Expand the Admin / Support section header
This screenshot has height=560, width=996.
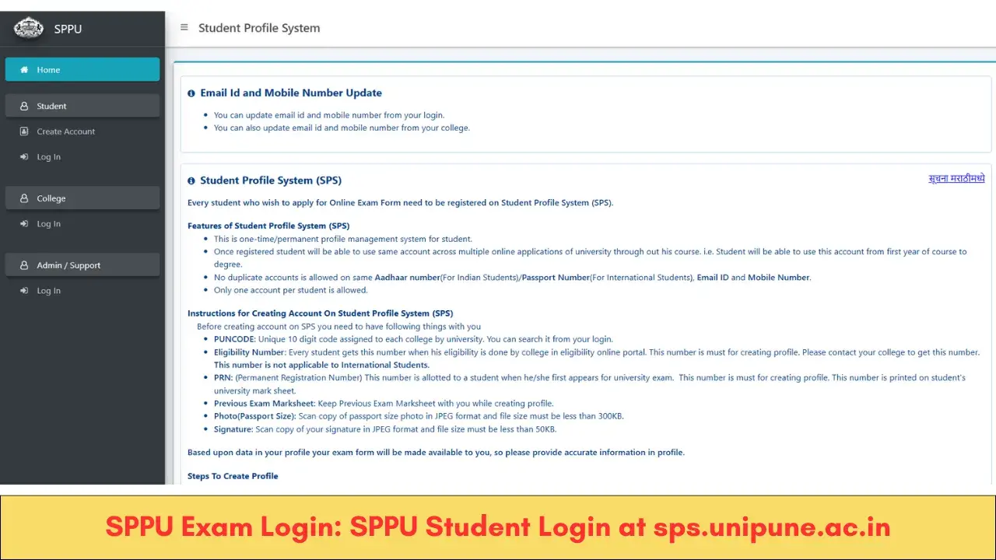(x=82, y=265)
